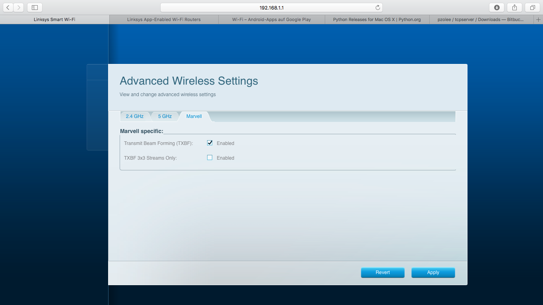Apply the advanced wireless settings

pyautogui.click(x=433, y=272)
